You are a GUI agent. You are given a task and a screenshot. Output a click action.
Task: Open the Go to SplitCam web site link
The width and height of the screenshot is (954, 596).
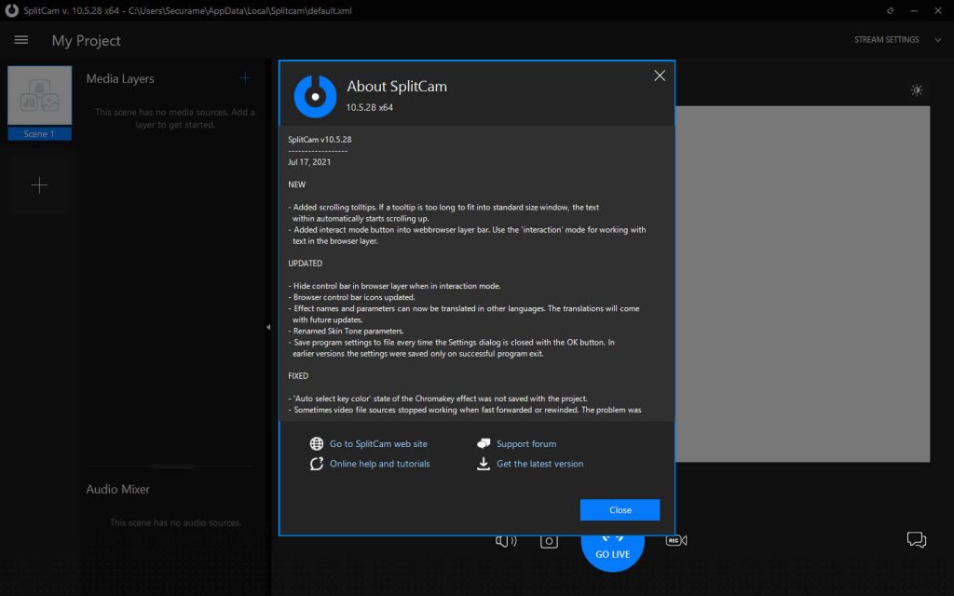point(378,444)
